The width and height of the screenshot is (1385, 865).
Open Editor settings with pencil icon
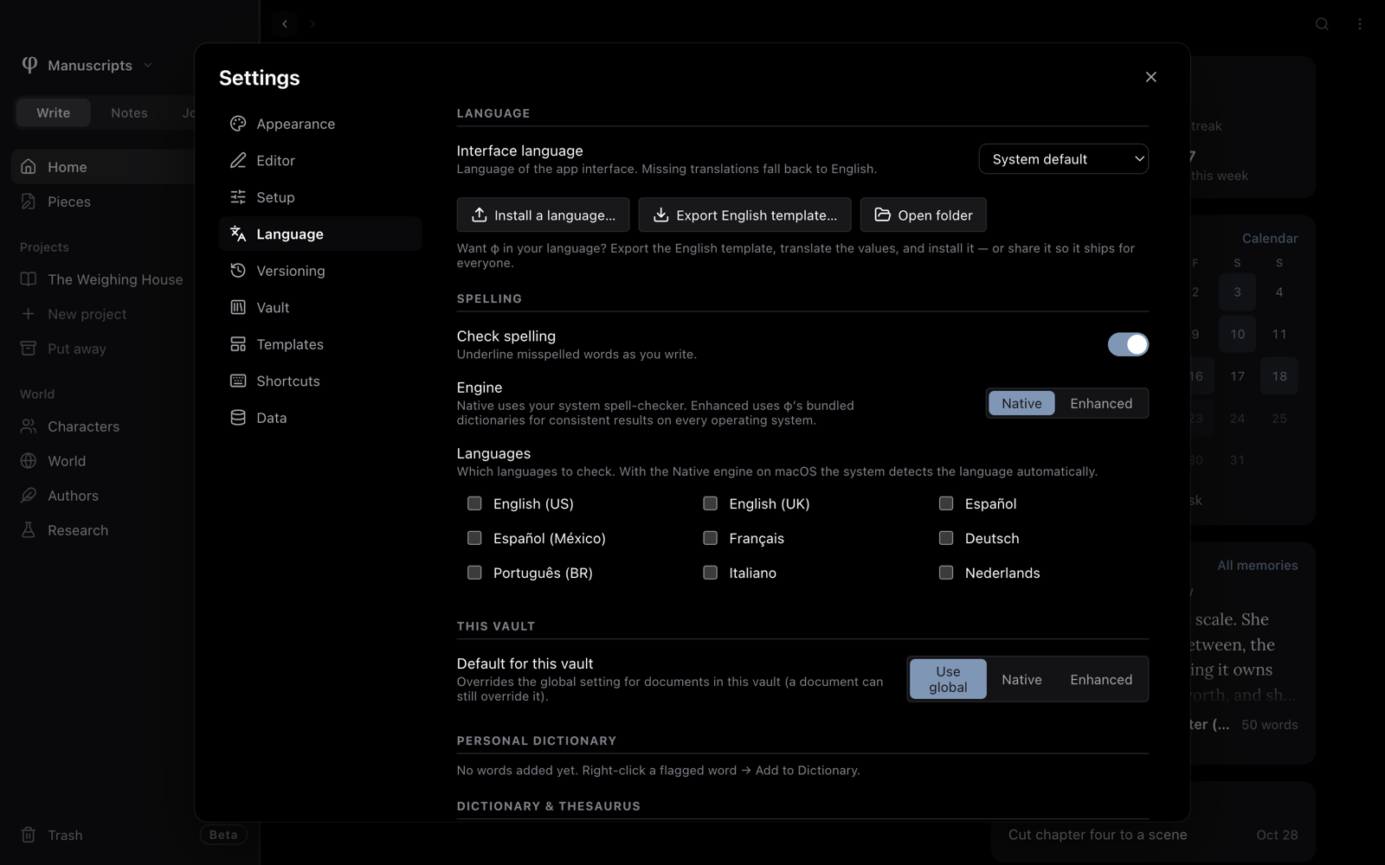(320, 161)
